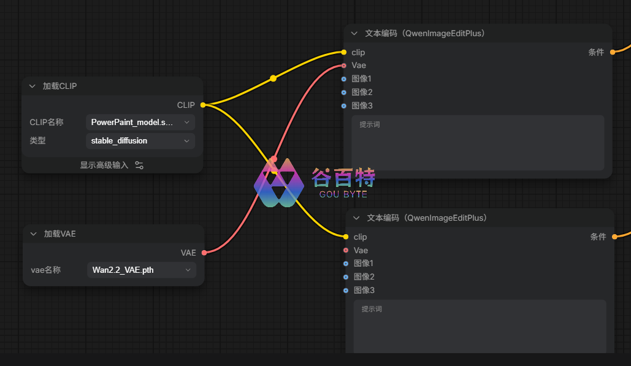Click the Vae input socket on lower node
Screen dimensions: 631x366
[x=346, y=250]
